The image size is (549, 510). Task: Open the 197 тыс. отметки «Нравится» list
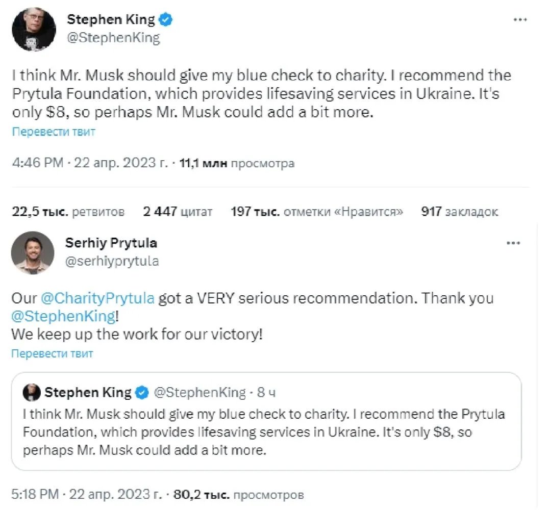pos(316,212)
